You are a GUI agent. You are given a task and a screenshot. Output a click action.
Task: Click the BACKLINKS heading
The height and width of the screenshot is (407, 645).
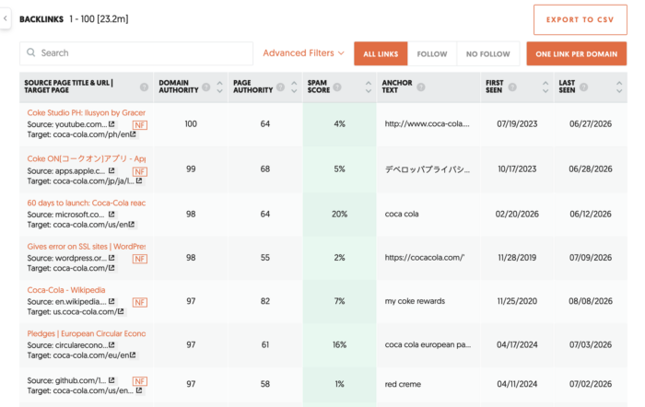41,19
